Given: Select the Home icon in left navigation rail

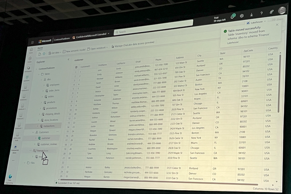Looking at the screenshot, I should coord(31,50).
